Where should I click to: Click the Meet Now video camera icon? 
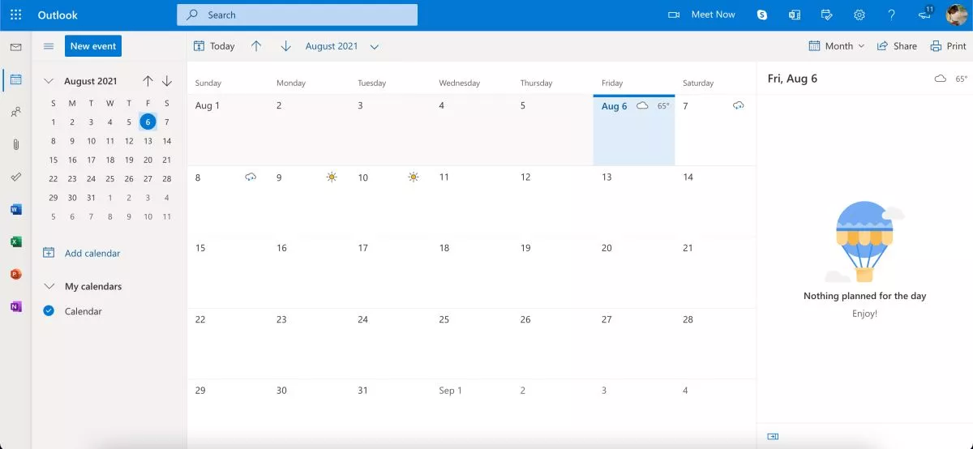(x=673, y=15)
